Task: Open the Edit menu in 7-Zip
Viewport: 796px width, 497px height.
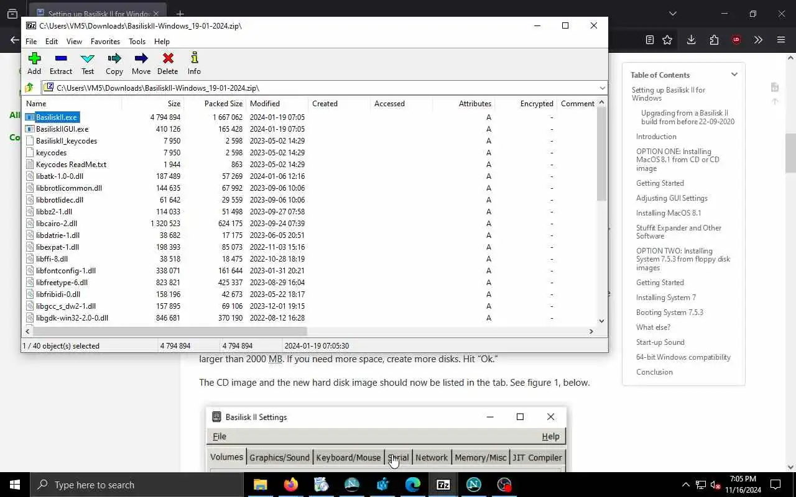Action: pos(52,42)
